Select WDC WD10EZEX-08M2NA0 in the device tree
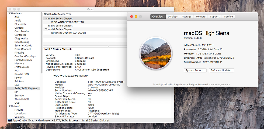Viewport: 264px width, 129px height. (67, 22)
